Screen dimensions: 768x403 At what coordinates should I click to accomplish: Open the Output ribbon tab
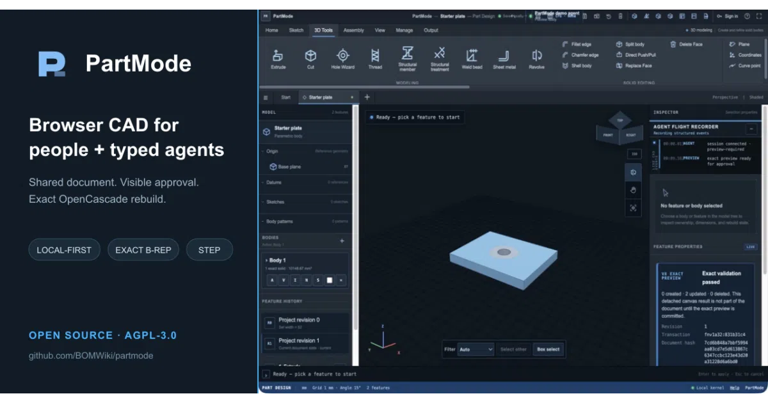pos(431,30)
